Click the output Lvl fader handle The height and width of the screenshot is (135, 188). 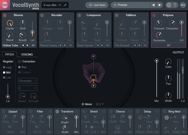[x=183, y=70]
